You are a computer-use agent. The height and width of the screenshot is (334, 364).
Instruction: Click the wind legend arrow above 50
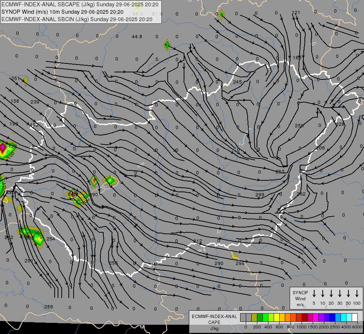[x=348, y=294]
